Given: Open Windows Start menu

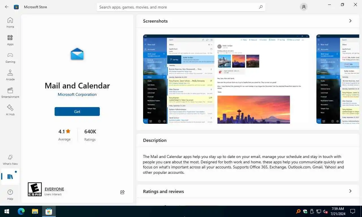Looking at the screenshot, I should pyautogui.click(x=7, y=211).
